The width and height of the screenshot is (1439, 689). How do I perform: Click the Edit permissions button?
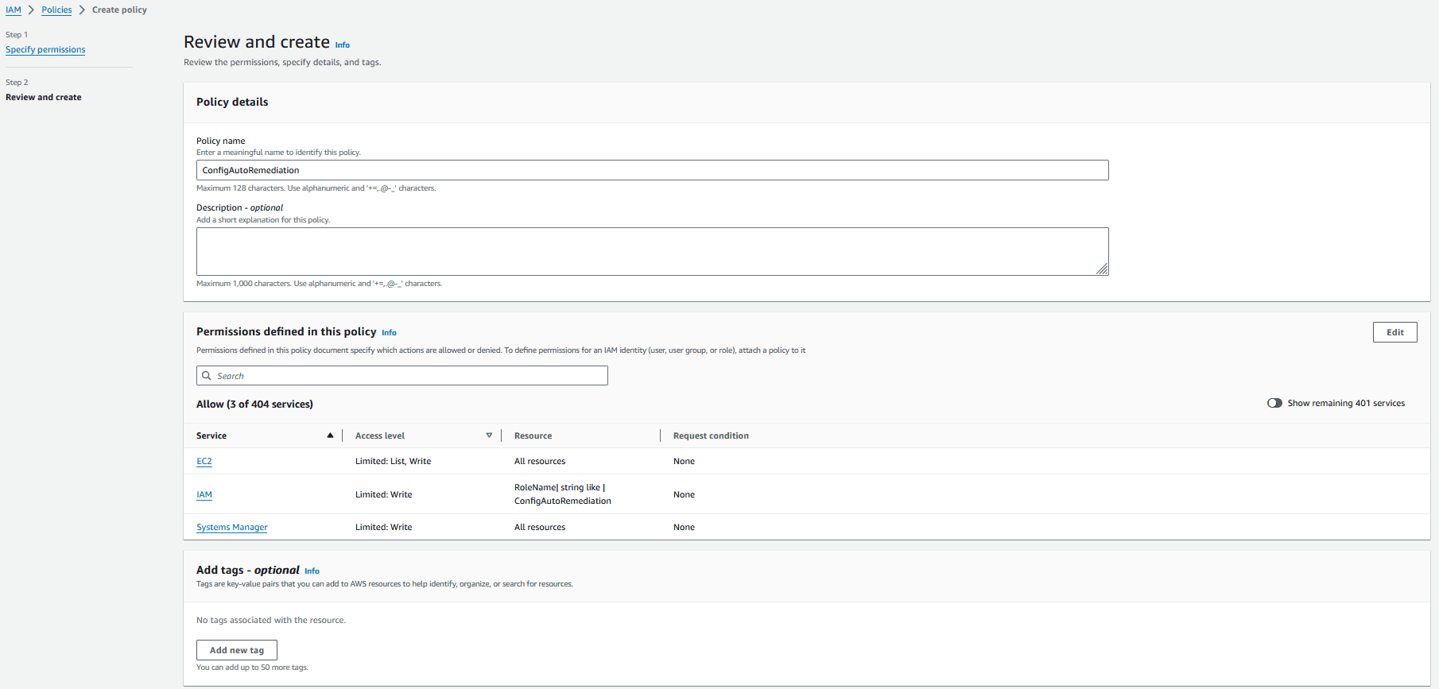(1394, 332)
